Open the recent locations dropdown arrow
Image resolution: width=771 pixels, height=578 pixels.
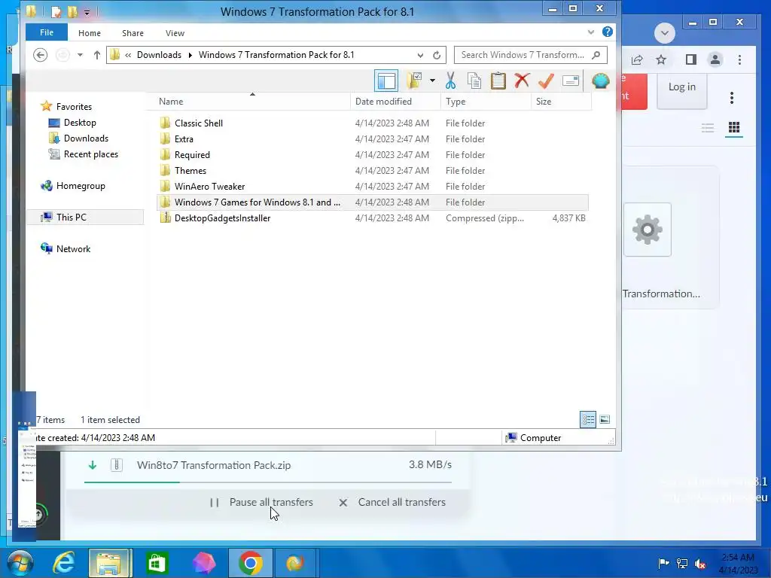[80, 55]
